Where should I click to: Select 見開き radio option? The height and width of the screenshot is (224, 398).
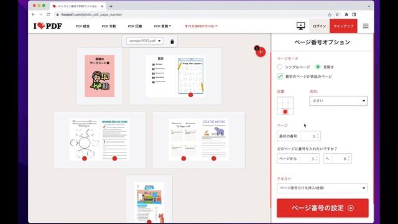click(318, 67)
